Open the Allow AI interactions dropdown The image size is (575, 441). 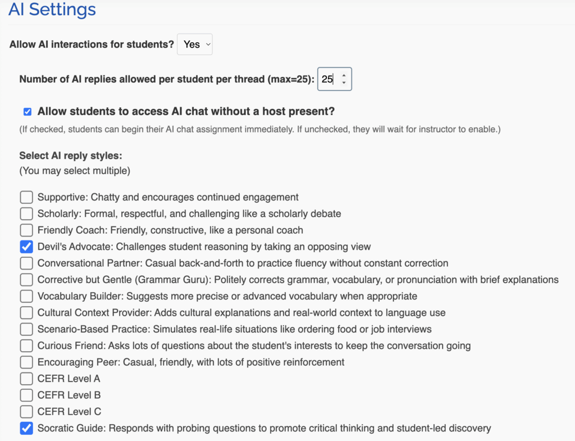tap(195, 44)
